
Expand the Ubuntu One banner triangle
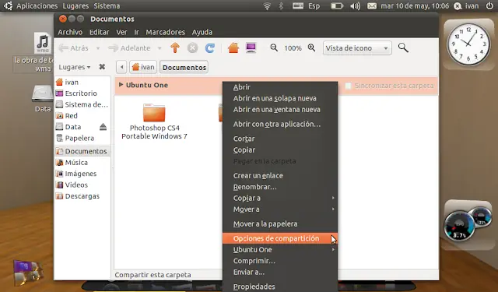[121, 85]
